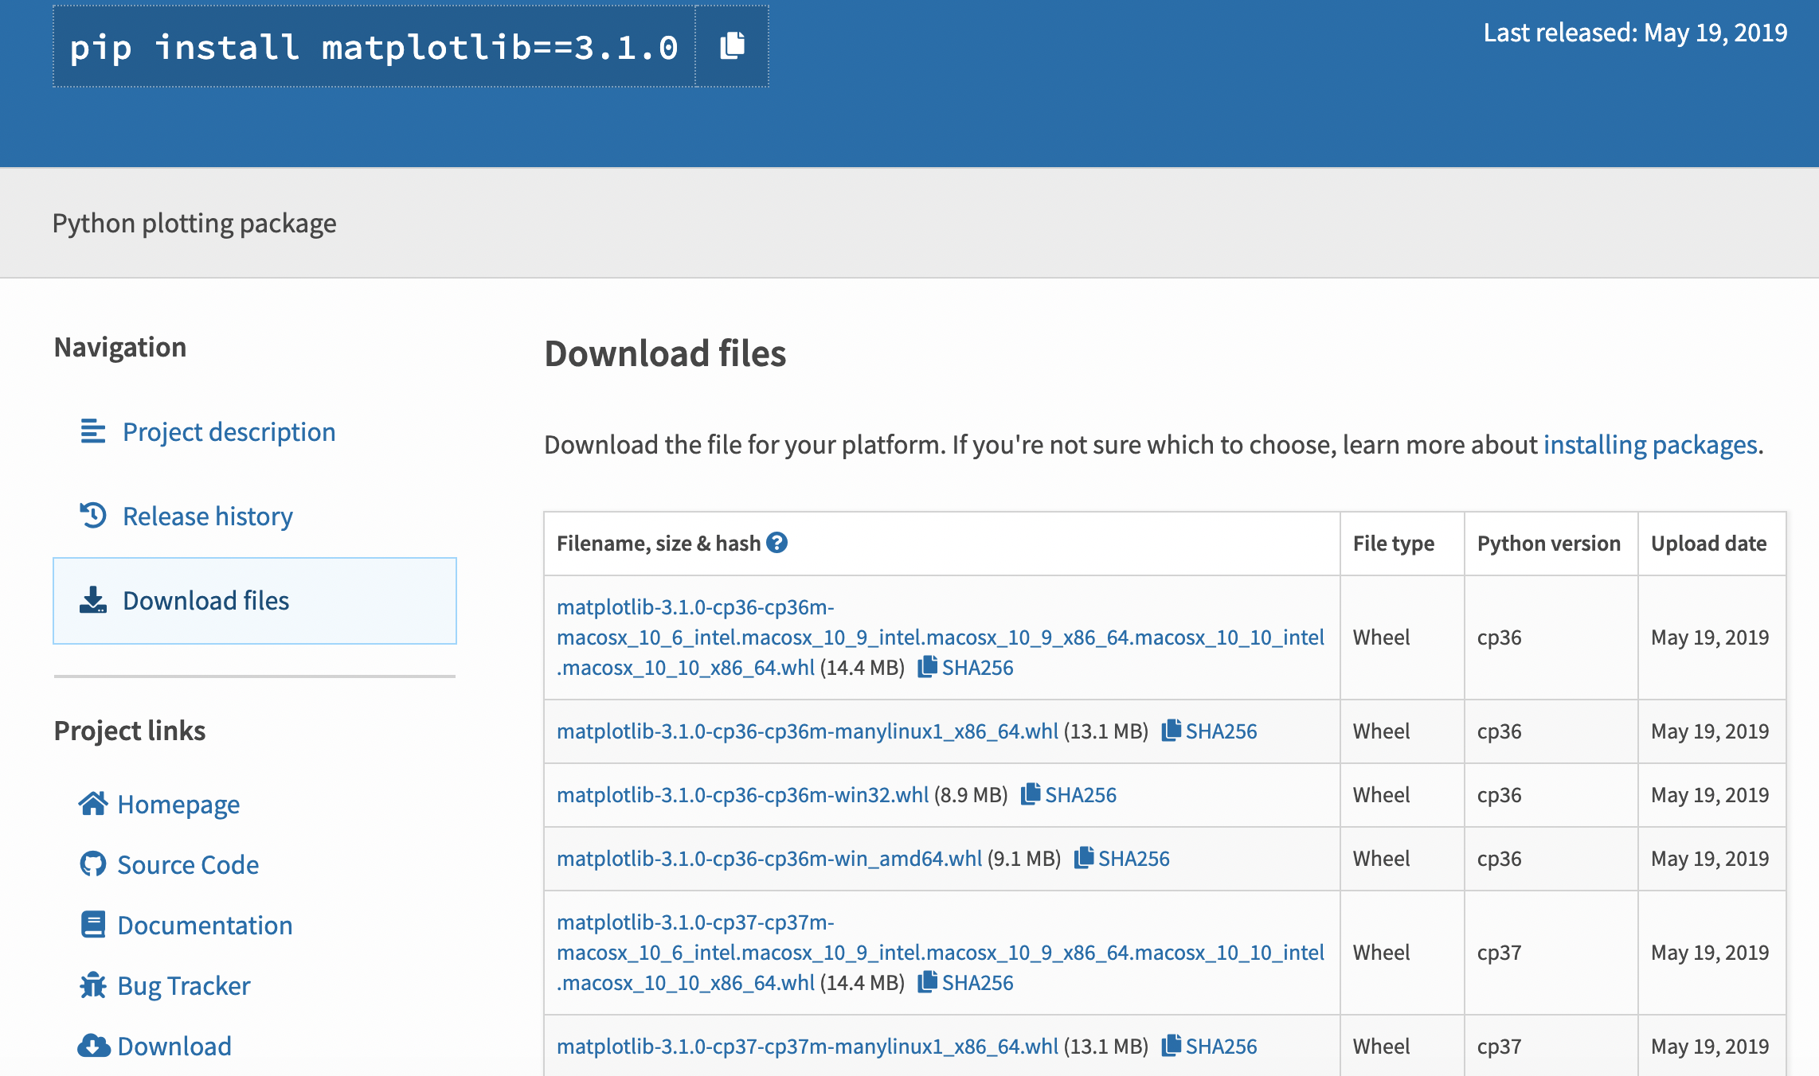Open the Documentation project link
Screen dimensions: 1819x1076
205,926
